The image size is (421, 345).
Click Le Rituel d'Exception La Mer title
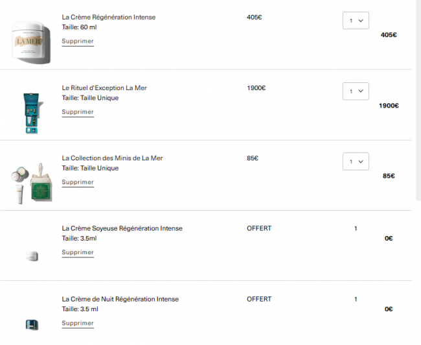coord(104,88)
